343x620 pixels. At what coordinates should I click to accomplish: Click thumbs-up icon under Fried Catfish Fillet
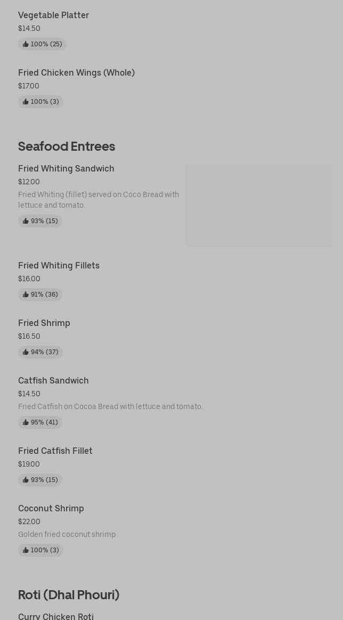pyautogui.click(x=26, y=480)
